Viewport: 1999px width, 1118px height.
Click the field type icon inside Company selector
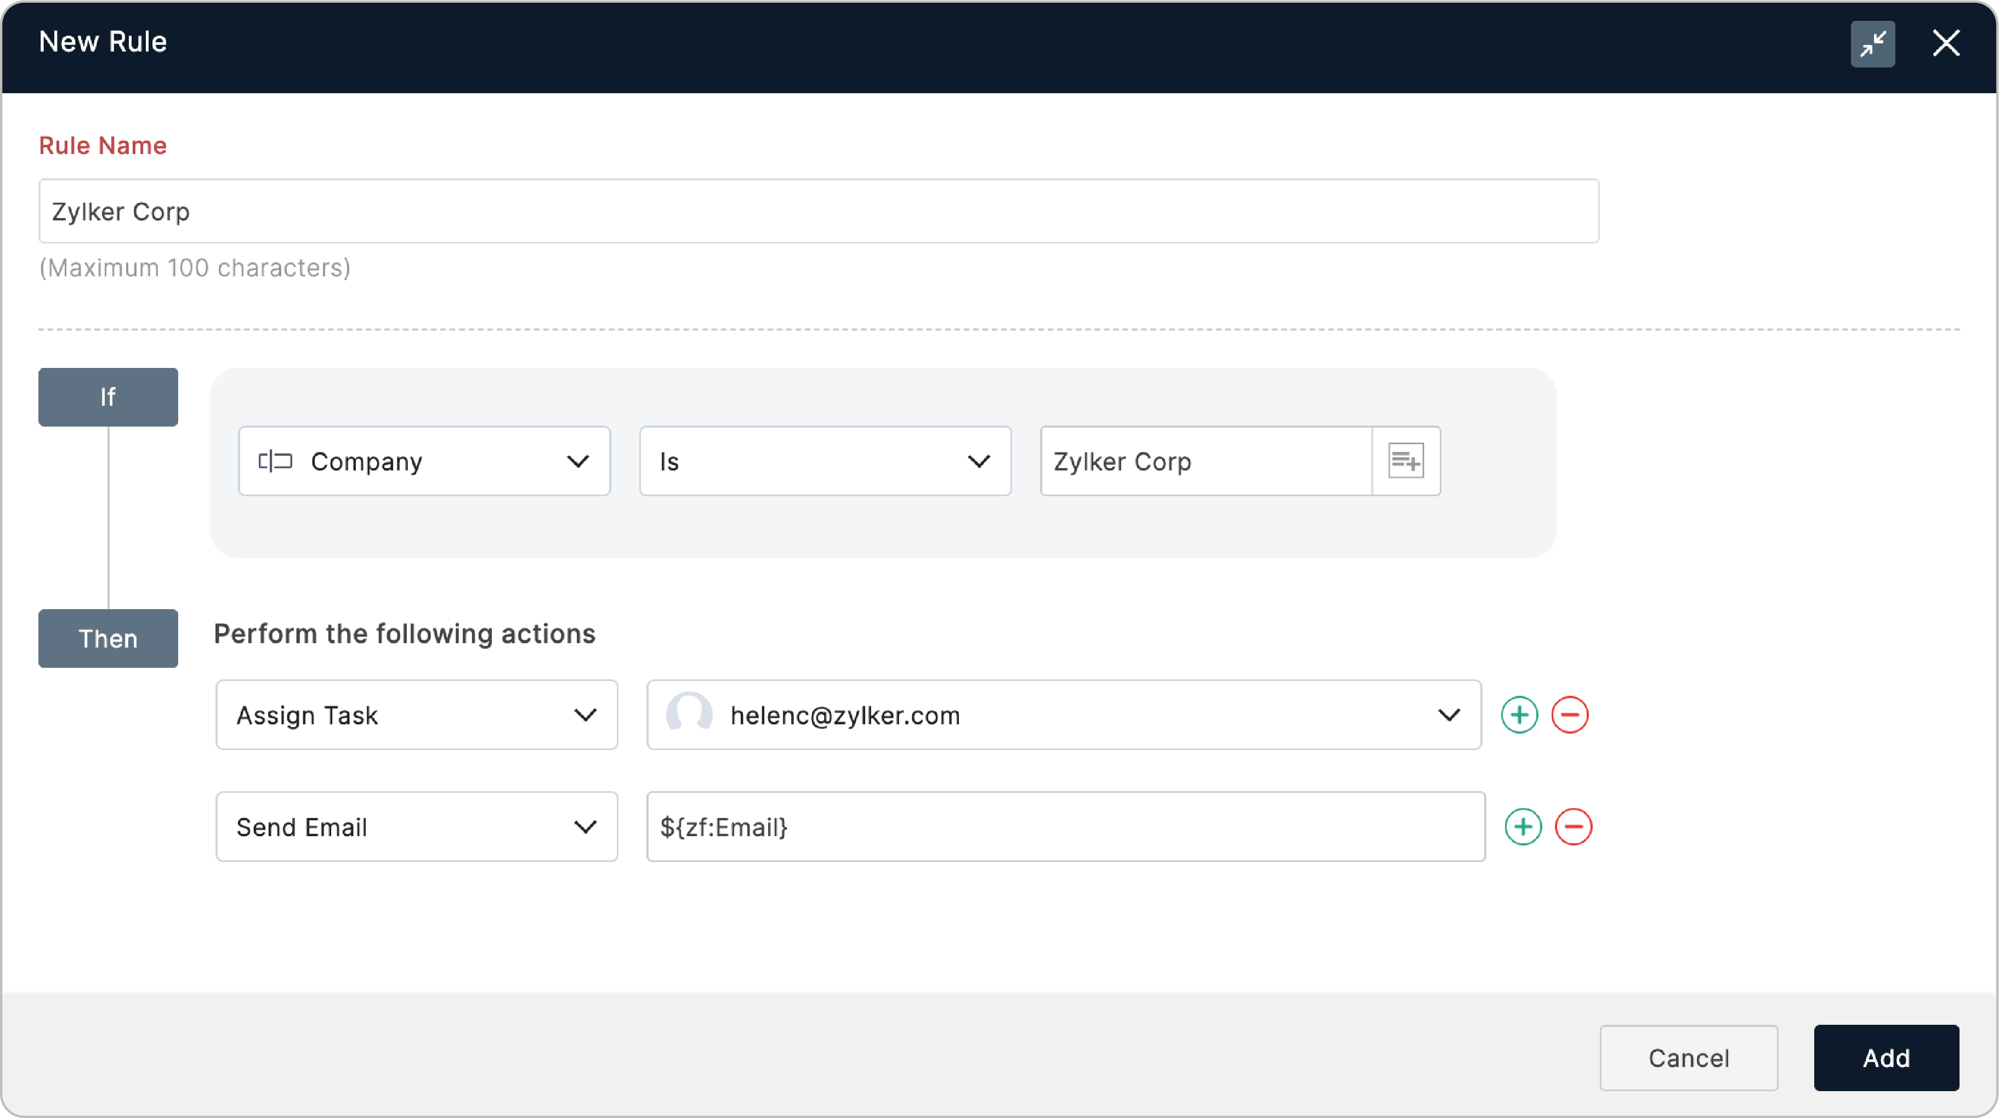pyautogui.click(x=275, y=460)
